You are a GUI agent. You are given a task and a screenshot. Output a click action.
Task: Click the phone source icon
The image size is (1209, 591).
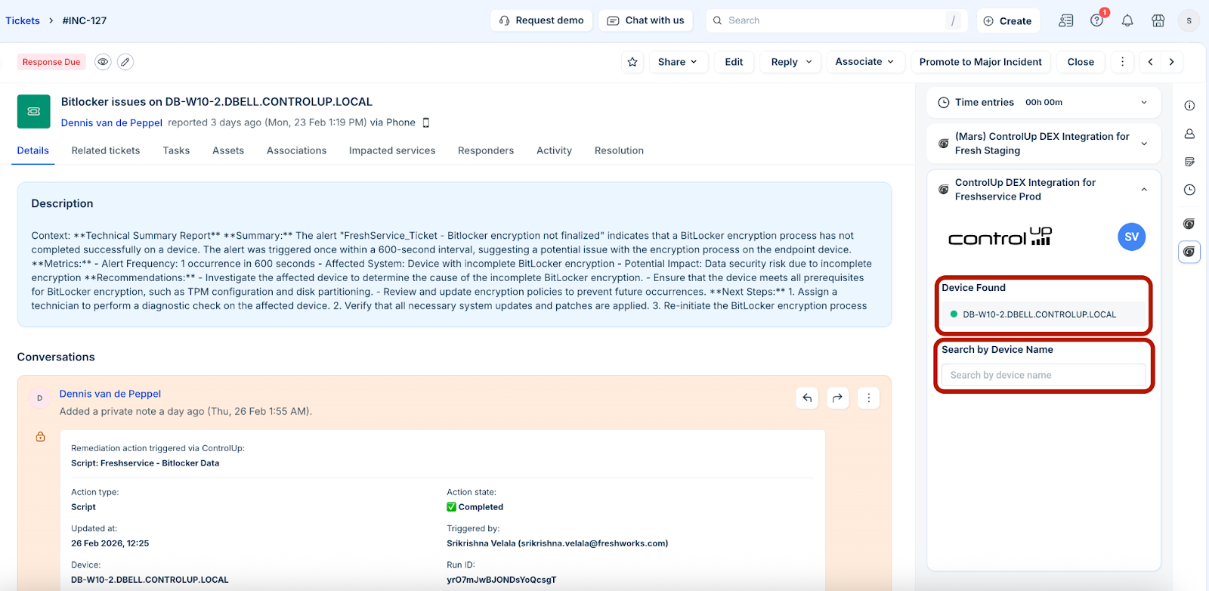(x=426, y=122)
